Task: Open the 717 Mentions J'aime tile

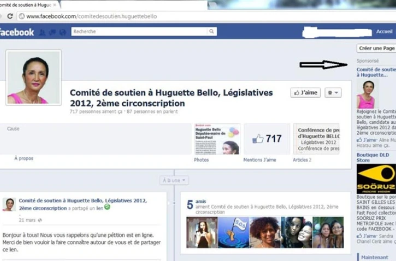Action: click(x=267, y=139)
